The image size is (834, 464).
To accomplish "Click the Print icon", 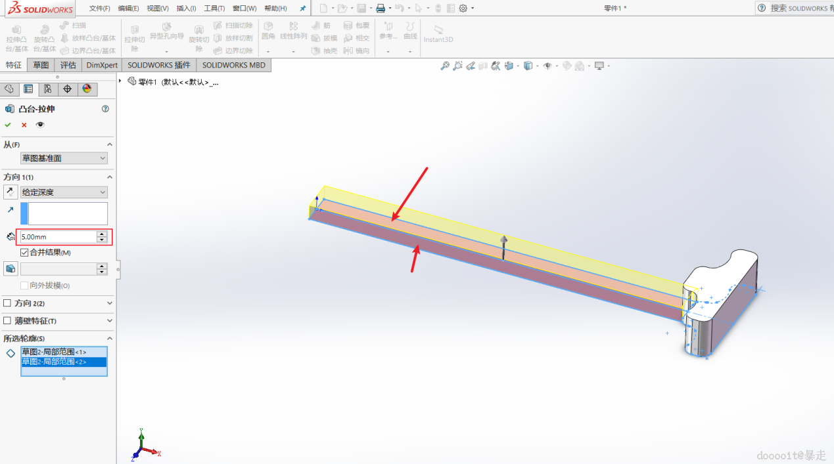I will coord(381,9).
